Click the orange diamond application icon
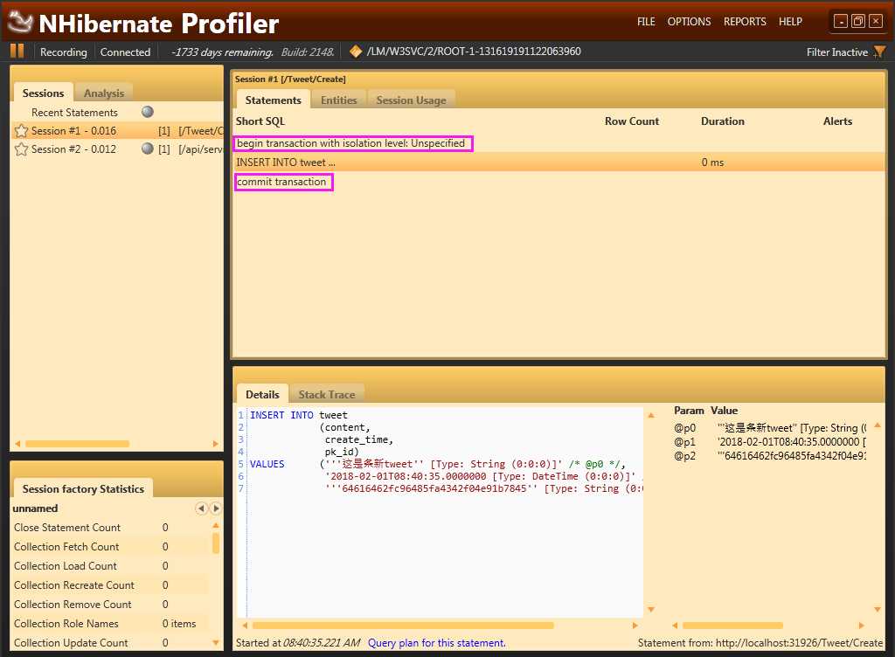 pos(356,52)
